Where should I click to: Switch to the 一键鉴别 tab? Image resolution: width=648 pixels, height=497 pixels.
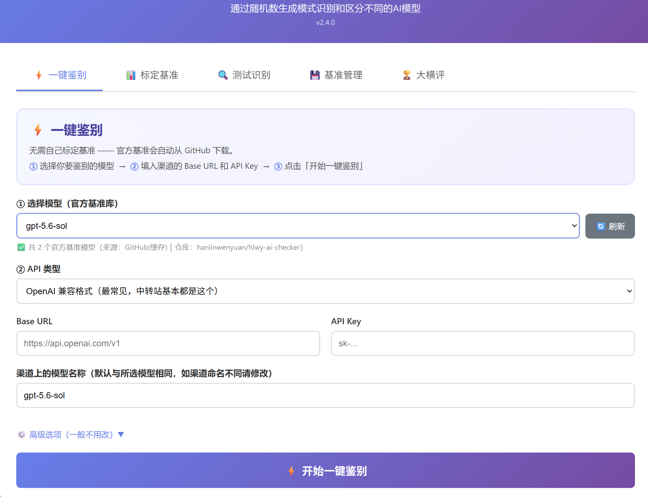(x=59, y=75)
